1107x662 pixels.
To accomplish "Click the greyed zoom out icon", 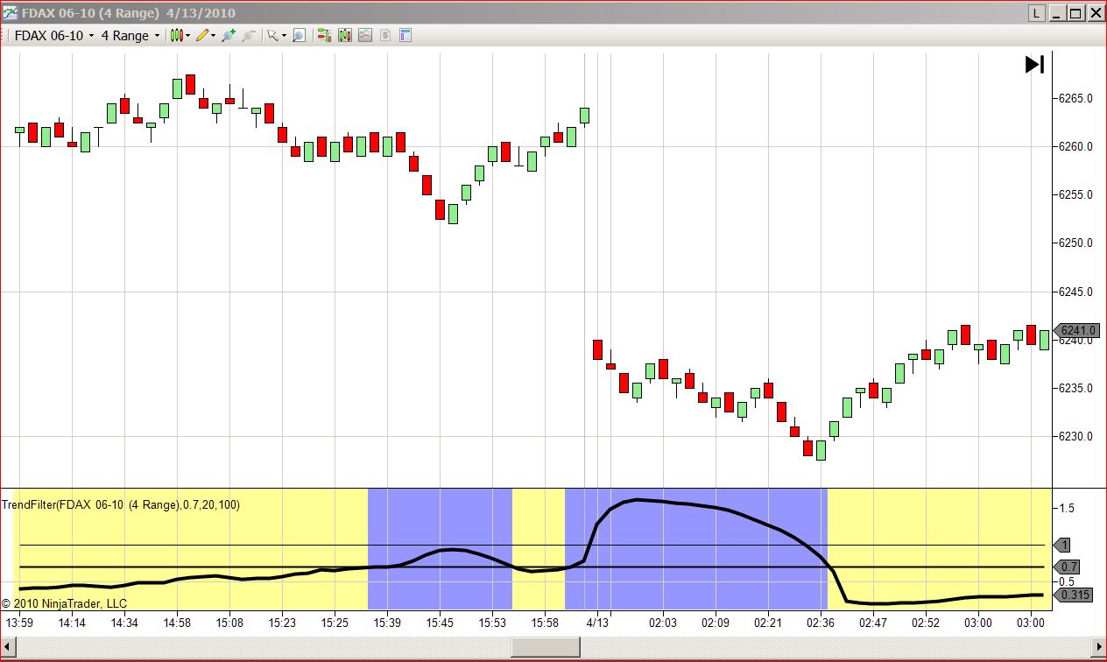I will tap(249, 36).
